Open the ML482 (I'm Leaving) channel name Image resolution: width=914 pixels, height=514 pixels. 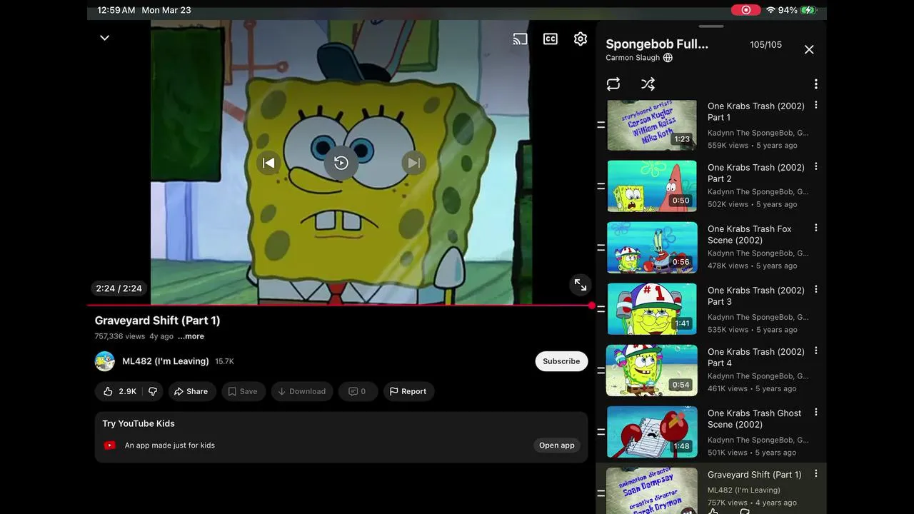[166, 361]
